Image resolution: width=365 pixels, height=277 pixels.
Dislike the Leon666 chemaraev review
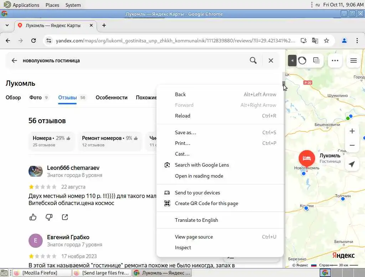pyautogui.click(x=49, y=217)
